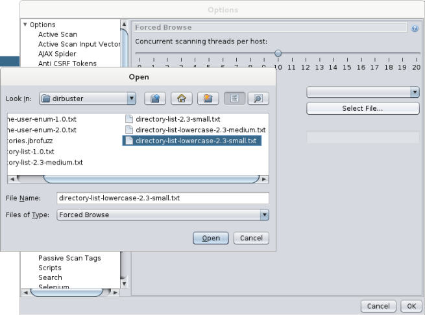This screenshot has height=315, width=425.
Task: Click the File Name text field
Action: click(162, 198)
